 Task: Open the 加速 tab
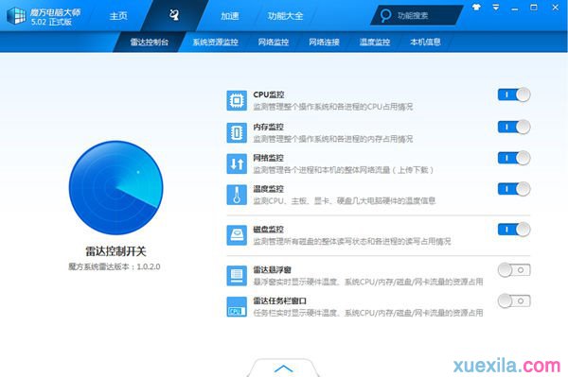230,16
